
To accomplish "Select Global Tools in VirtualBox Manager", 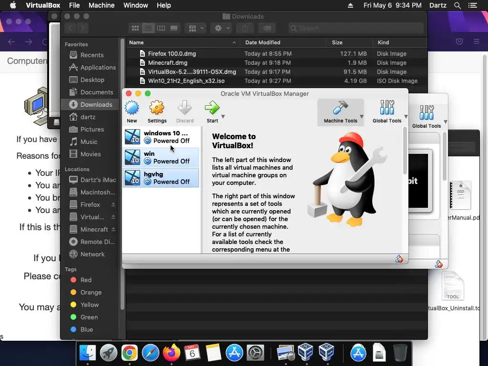I will 387,112.
